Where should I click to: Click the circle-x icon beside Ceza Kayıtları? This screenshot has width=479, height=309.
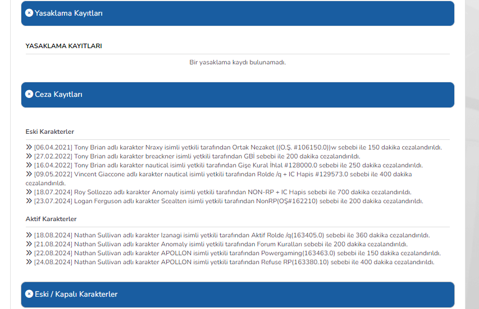coord(29,95)
